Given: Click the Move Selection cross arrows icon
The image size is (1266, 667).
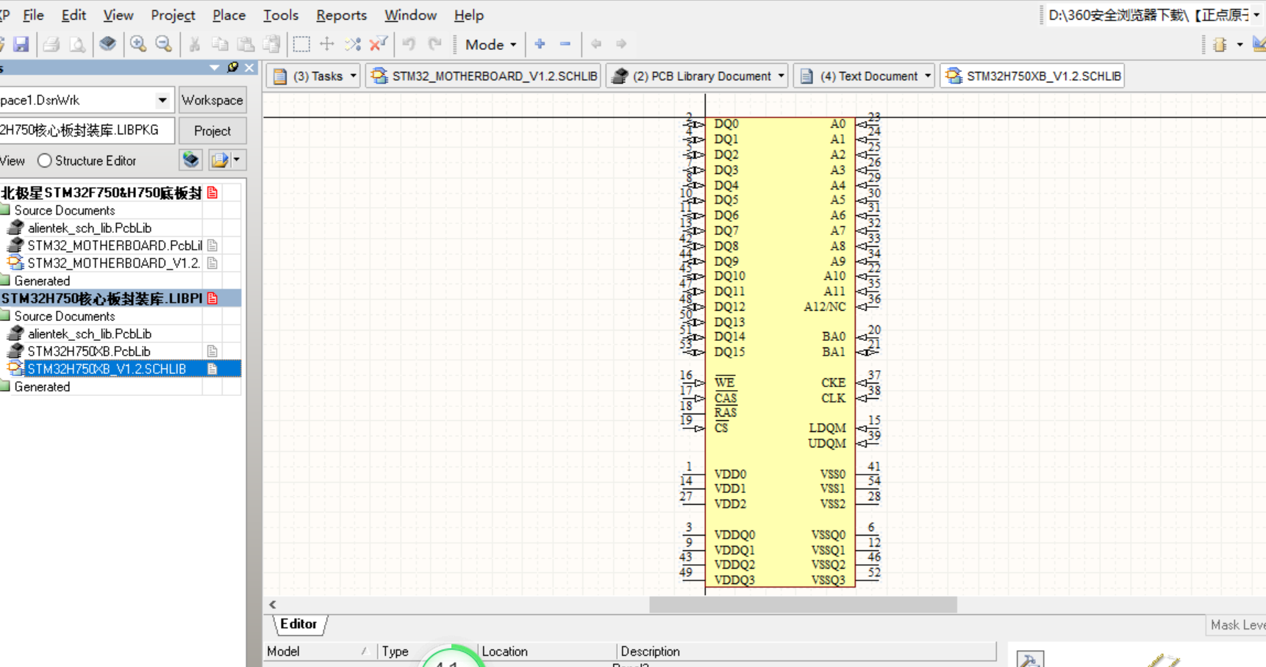Looking at the screenshot, I should tap(327, 44).
